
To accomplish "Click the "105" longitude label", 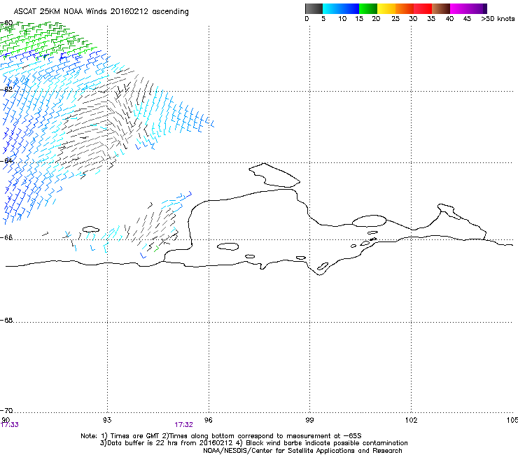I will pyautogui.click(x=512, y=420).
